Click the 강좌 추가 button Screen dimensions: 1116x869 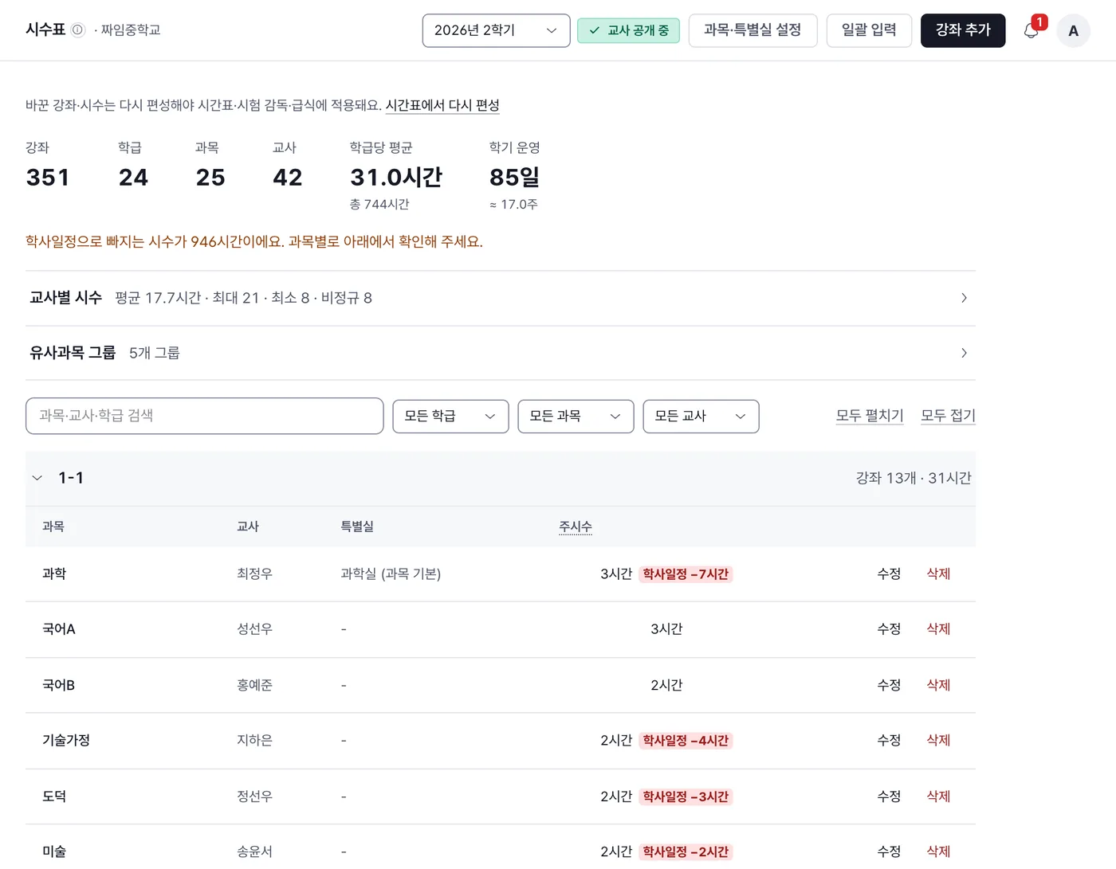pos(963,30)
